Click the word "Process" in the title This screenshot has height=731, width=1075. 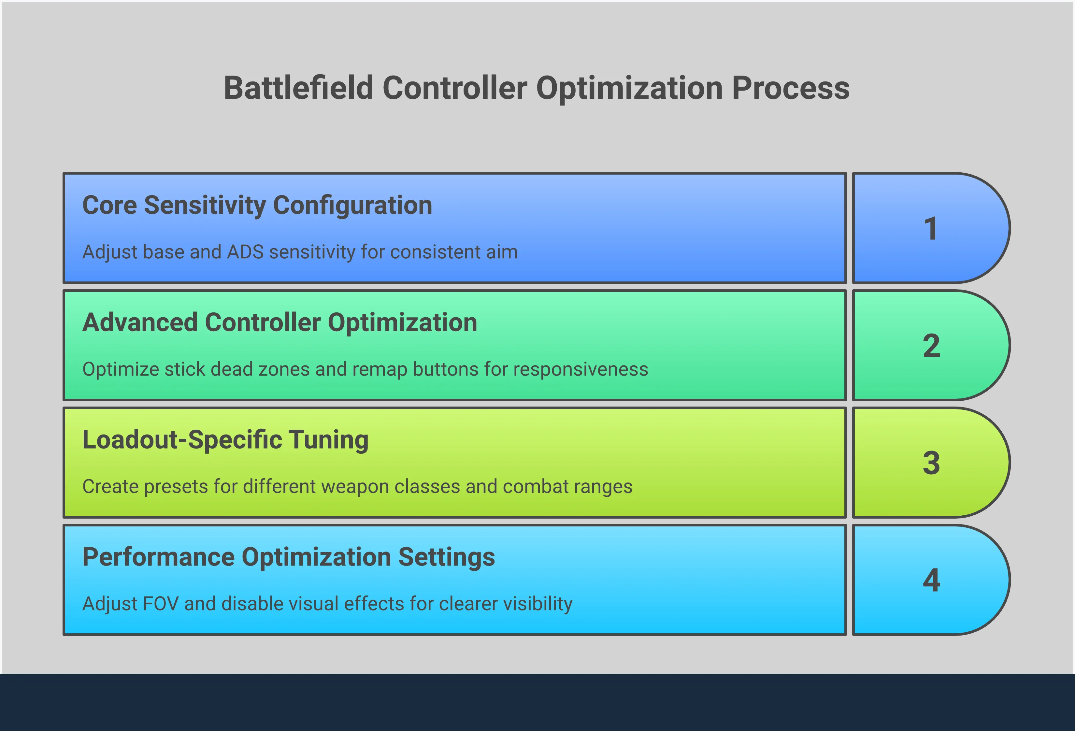click(x=791, y=88)
